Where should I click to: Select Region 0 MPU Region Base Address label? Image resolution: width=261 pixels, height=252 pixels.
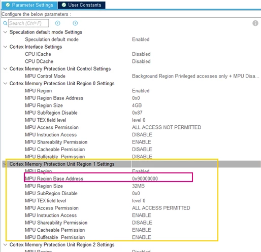tap(54, 98)
